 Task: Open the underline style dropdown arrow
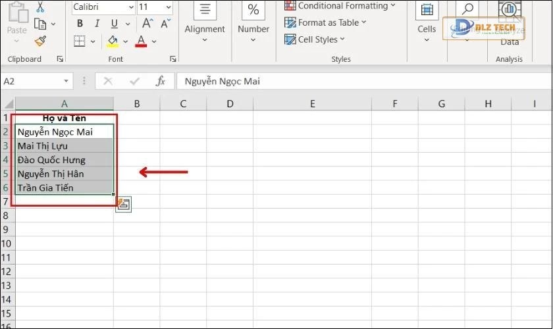tap(128, 24)
